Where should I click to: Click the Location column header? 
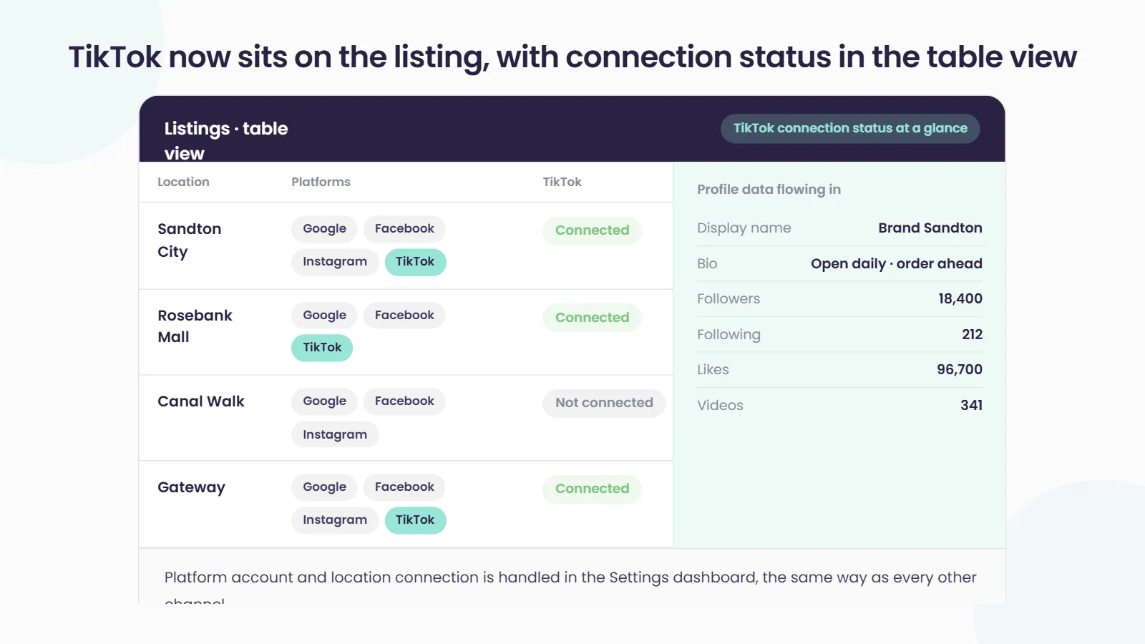pyautogui.click(x=183, y=182)
